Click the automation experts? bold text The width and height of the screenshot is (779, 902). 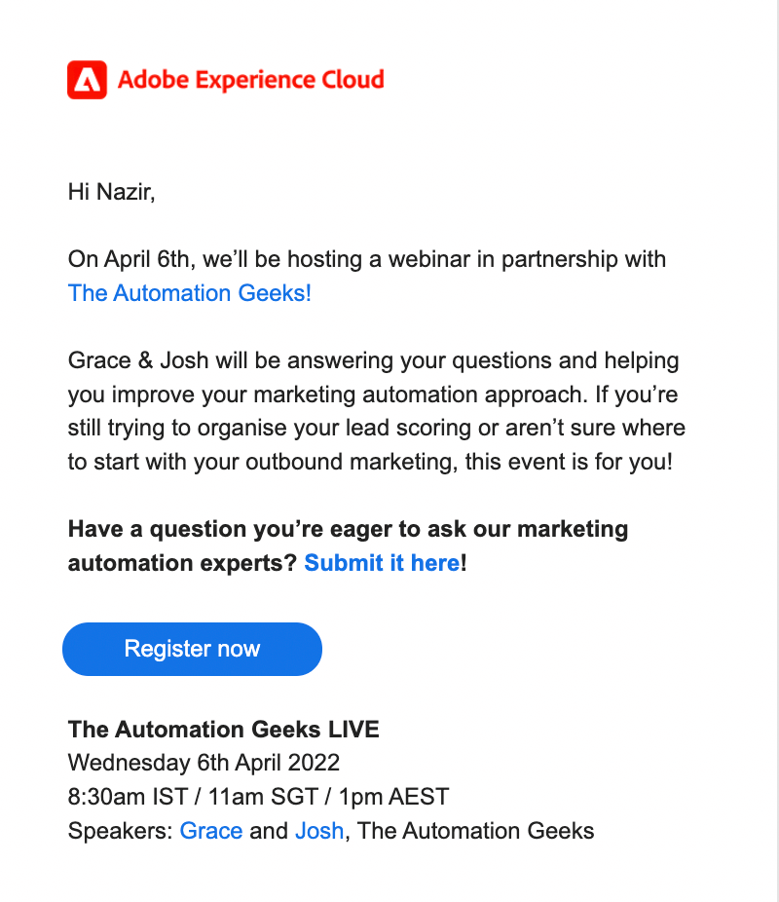(182, 563)
